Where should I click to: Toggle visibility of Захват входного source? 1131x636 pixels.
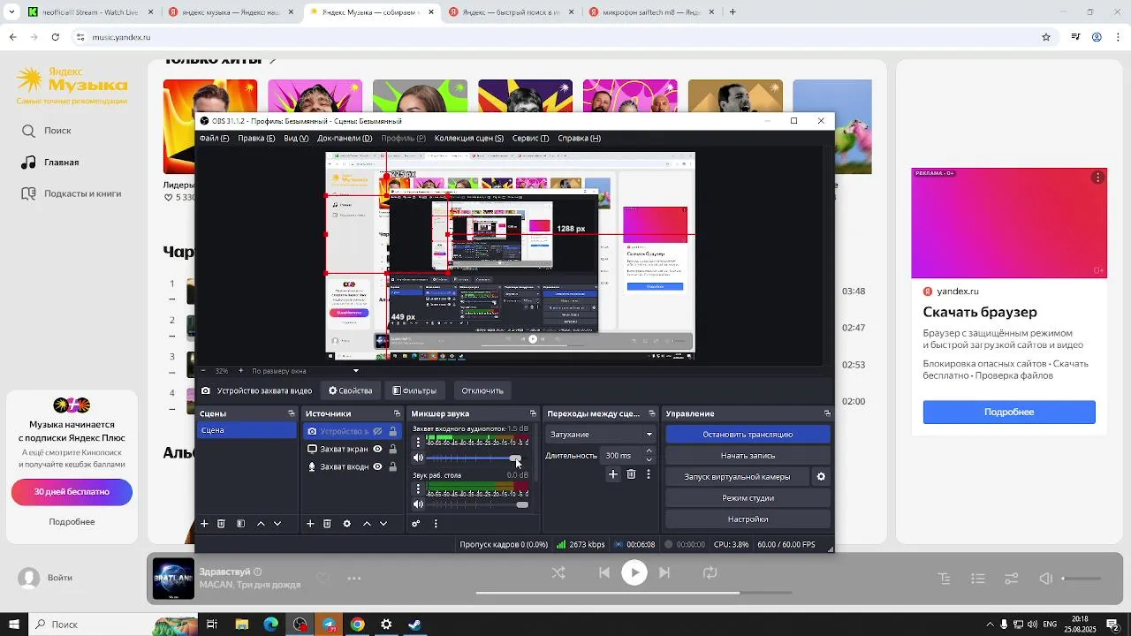377,466
